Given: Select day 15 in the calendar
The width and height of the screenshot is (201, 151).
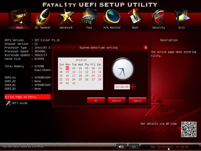Looking at the screenshot, I should 61,75.
